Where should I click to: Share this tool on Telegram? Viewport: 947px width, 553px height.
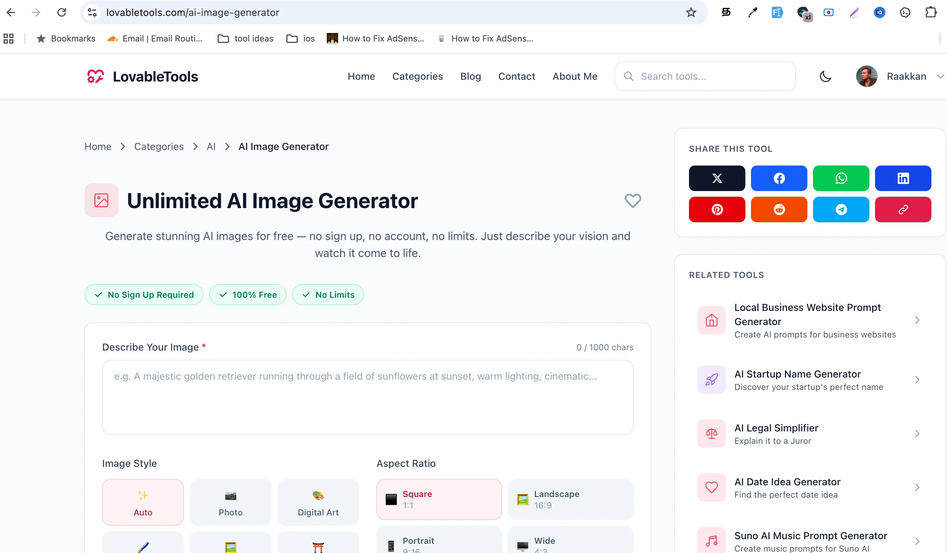tap(841, 210)
